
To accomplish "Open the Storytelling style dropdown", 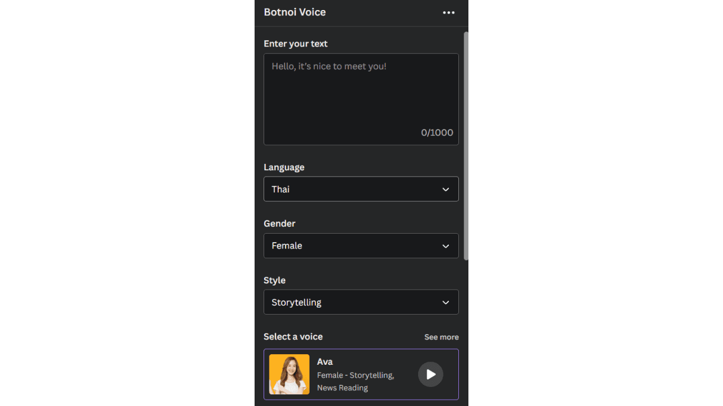I will 361,302.
